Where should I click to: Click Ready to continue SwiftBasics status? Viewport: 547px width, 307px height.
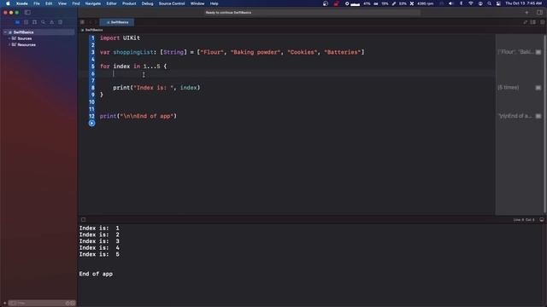point(228,13)
